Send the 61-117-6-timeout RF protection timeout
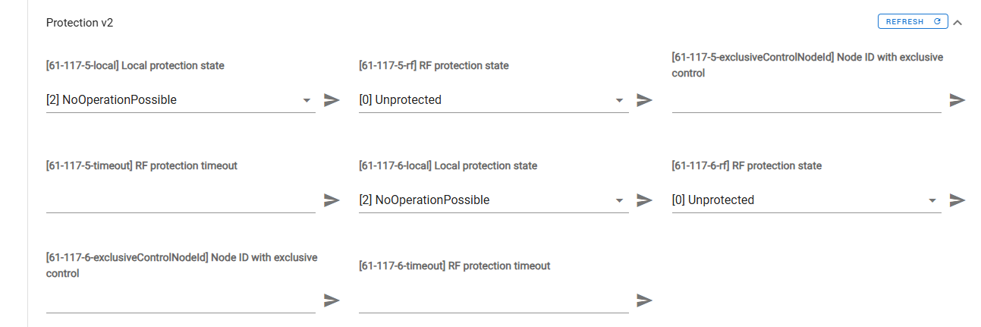Image resolution: width=981 pixels, height=327 pixels. (644, 300)
